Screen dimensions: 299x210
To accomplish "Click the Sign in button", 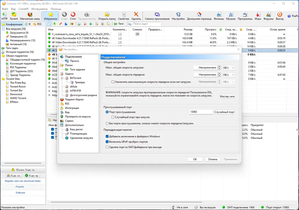I will coord(14,176).
